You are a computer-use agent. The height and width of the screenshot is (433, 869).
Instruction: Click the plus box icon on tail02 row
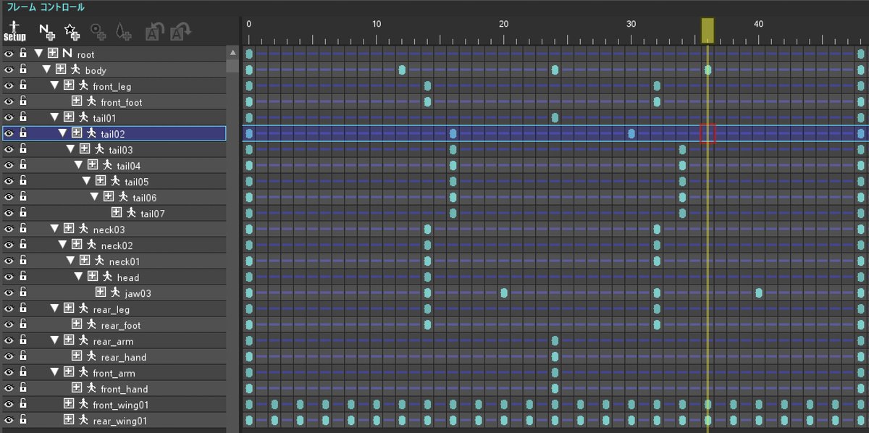coord(77,133)
